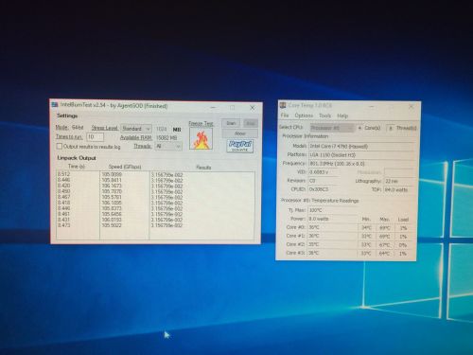This screenshot has height=355, width=473.
Task: Click the About button
Action: 240,133
